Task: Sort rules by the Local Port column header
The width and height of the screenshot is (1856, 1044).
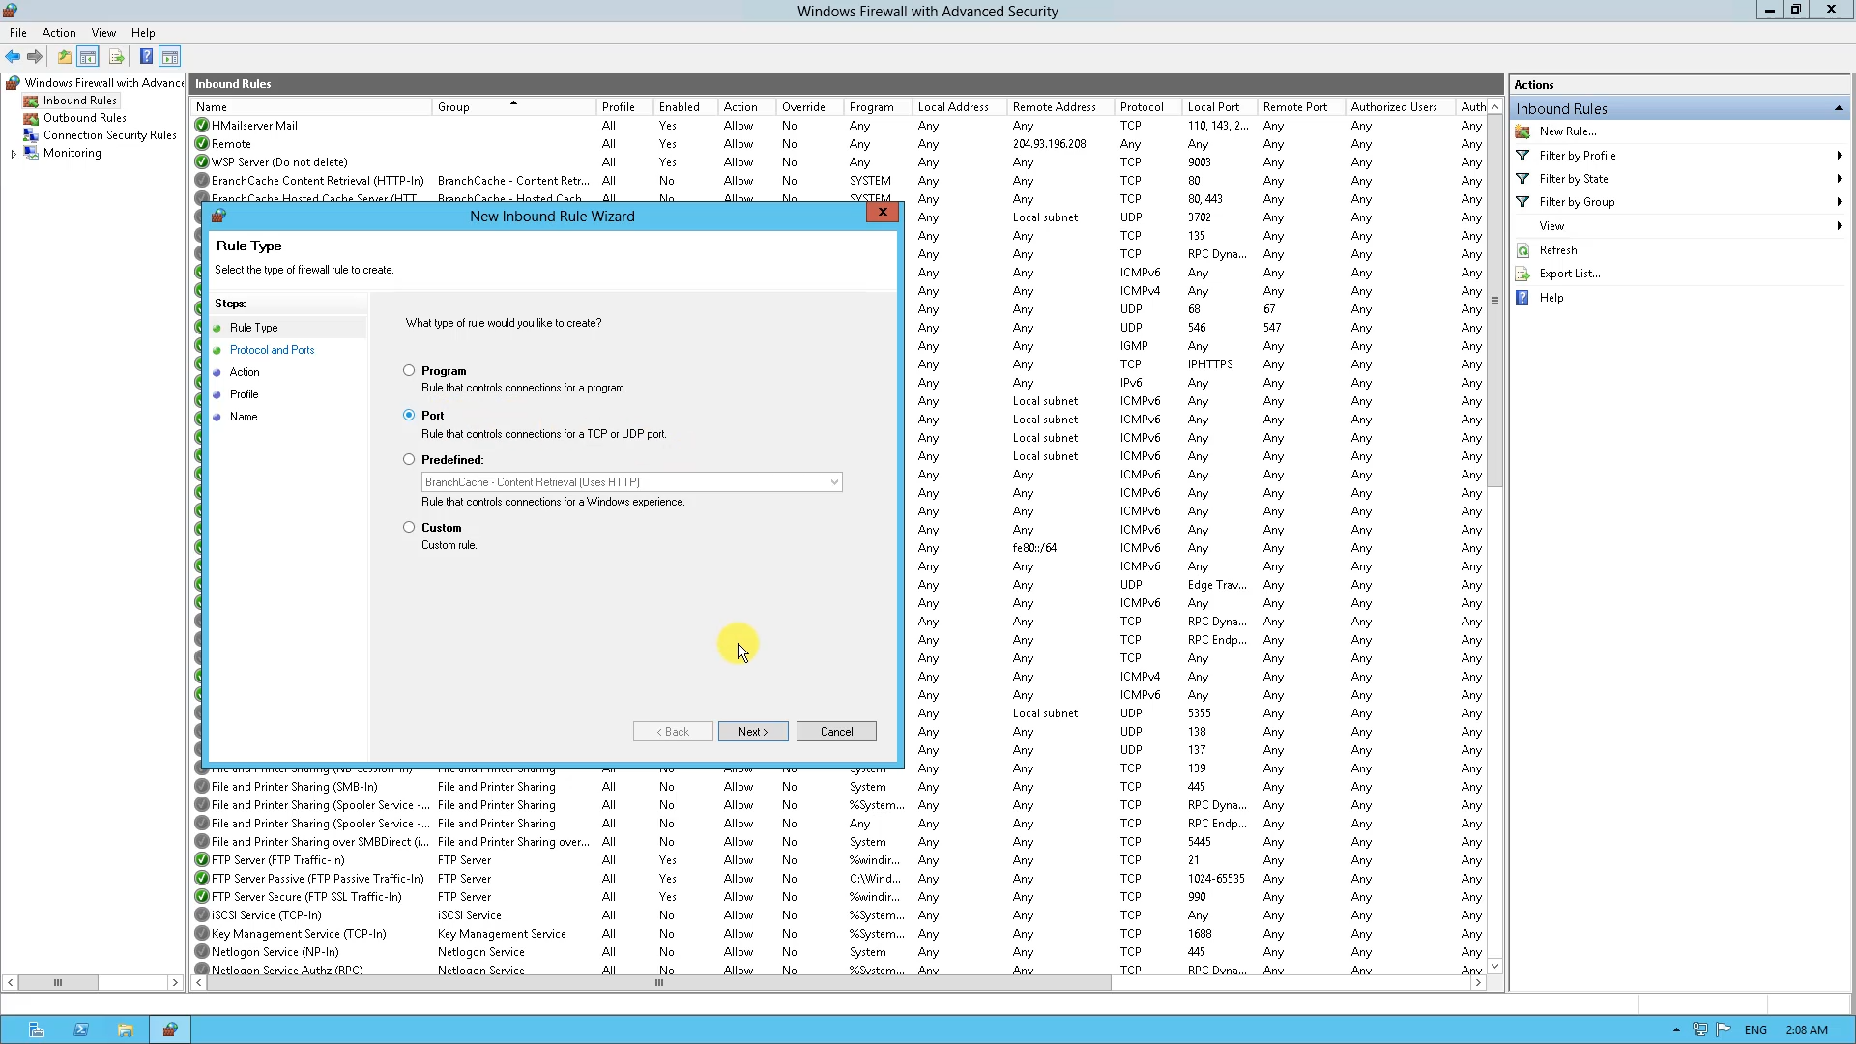Action: point(1220,107)
